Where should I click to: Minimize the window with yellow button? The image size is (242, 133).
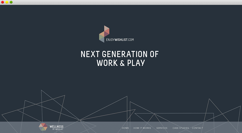coord(7,2)
